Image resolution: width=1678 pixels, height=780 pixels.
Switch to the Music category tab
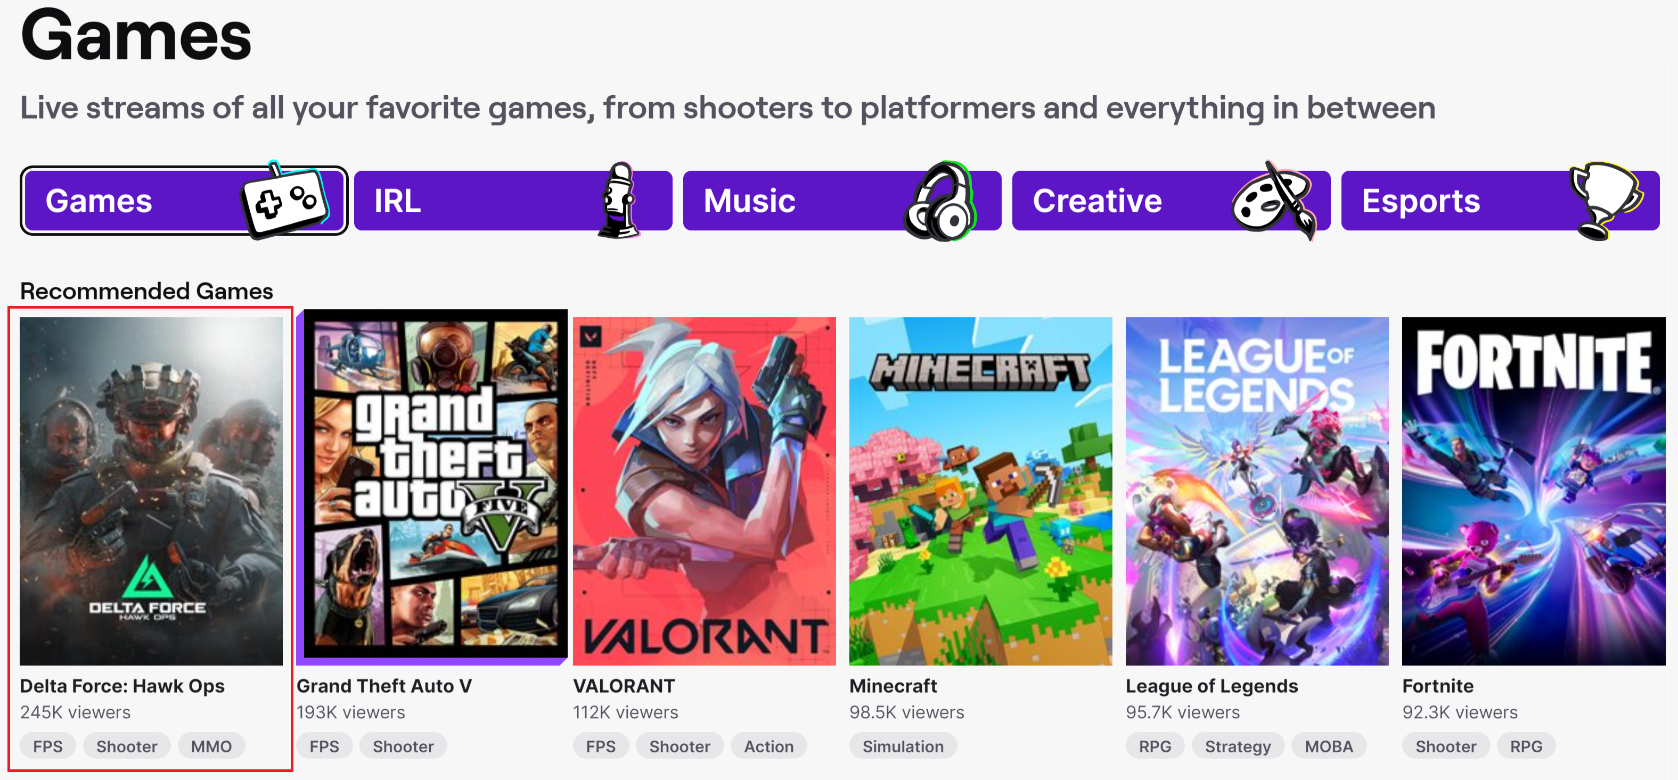tap(842, 201)
